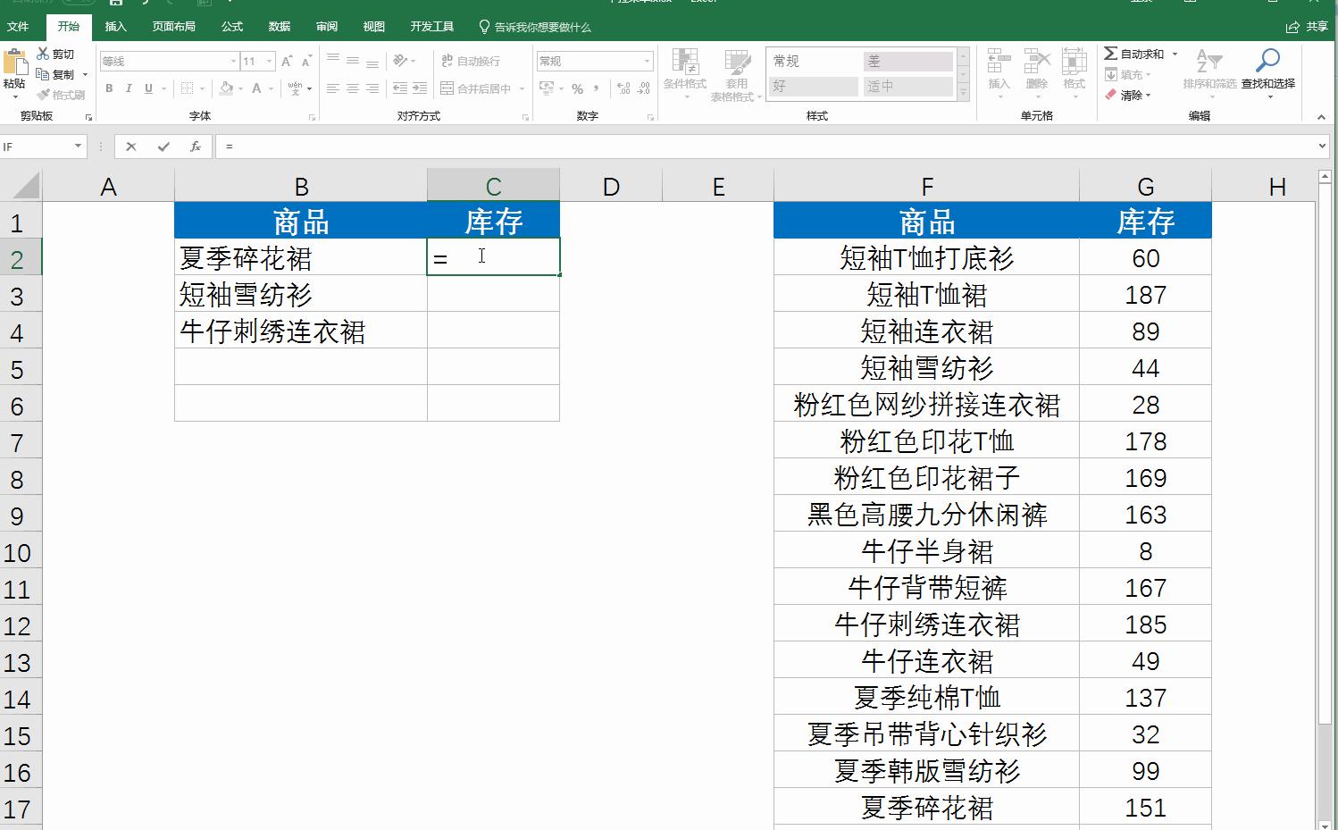Toggle bold formatting
This screenshot has width=1338, height=830.
click(x=109, y=88)
